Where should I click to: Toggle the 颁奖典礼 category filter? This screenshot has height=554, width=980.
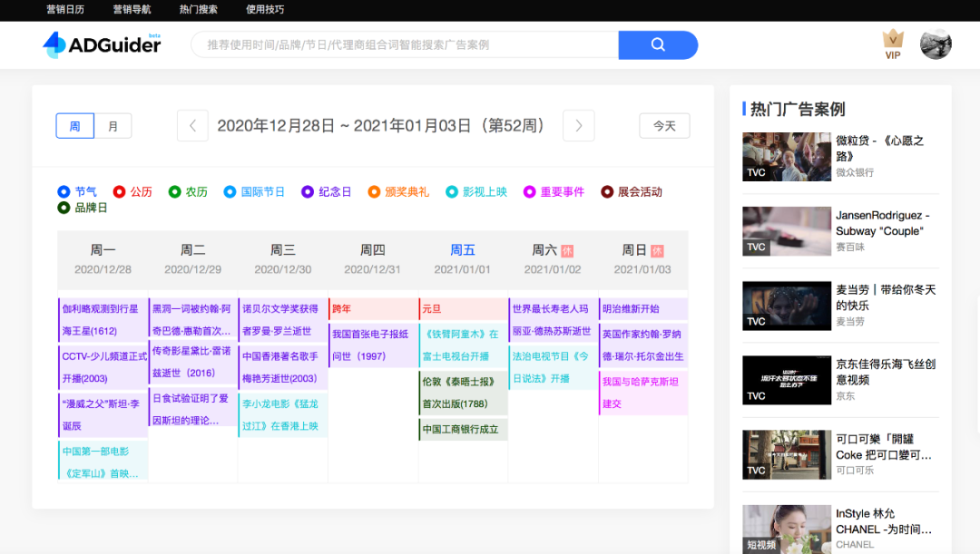(398, 191)
